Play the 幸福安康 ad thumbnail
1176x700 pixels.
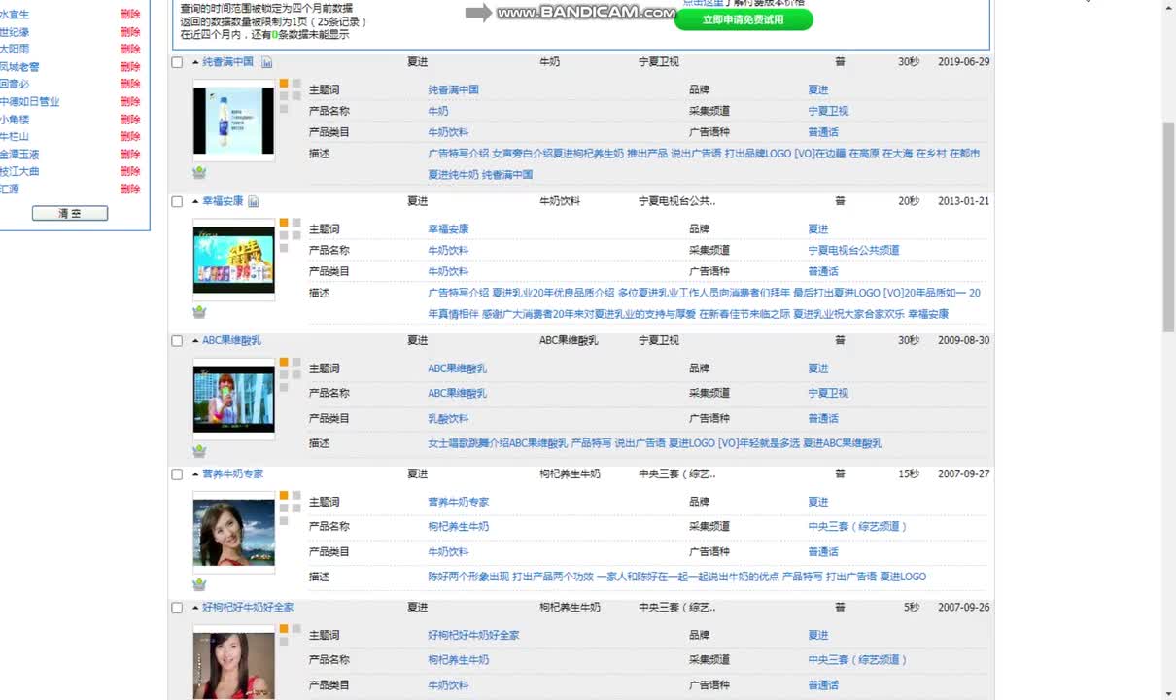pos(233,260)
